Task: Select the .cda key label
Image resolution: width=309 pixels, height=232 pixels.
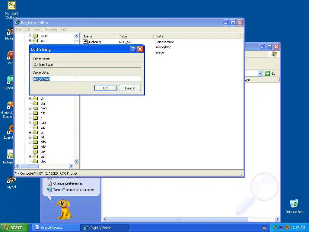Action: coord(43,142)
